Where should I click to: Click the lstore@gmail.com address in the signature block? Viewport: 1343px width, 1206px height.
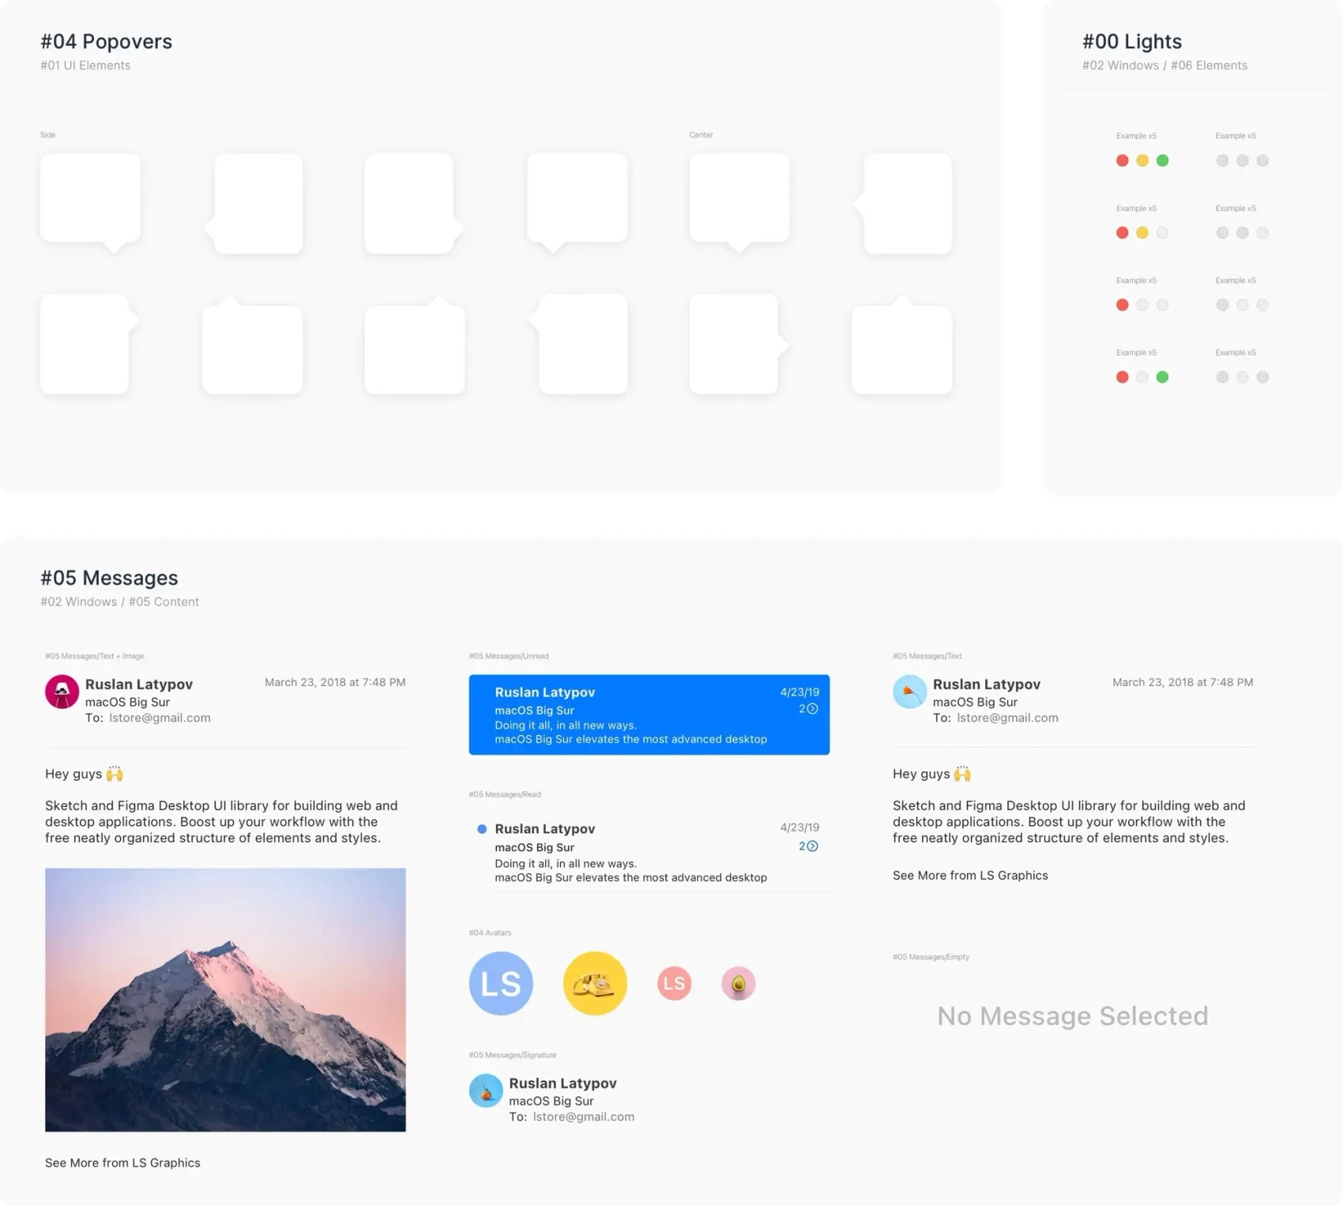(x=583, y=1117)
